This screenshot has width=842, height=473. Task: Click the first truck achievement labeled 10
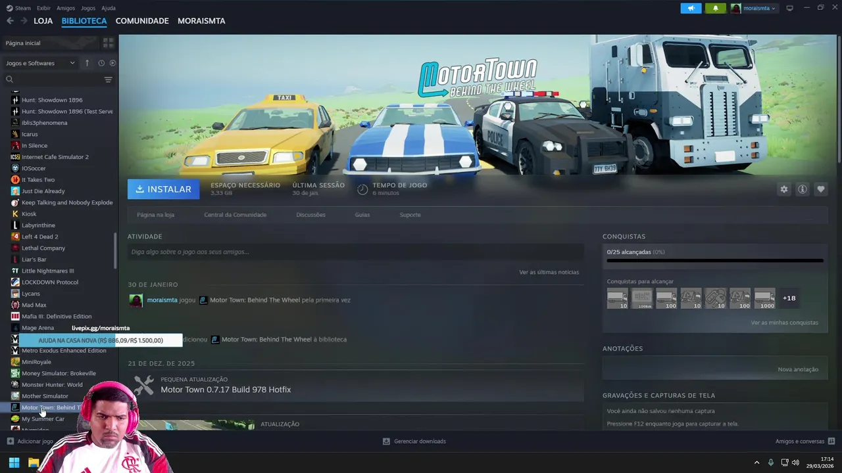click(x=617, y=298)
